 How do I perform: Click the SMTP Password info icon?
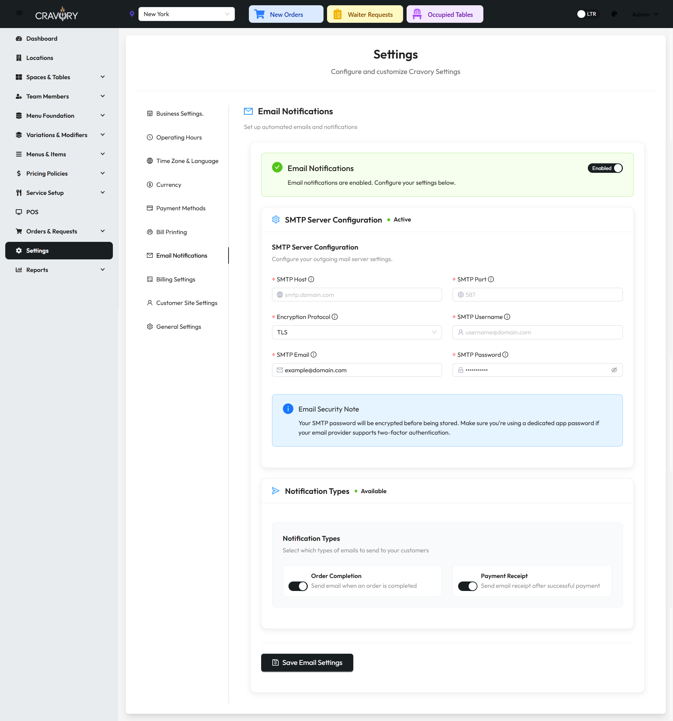pos(505,355)
